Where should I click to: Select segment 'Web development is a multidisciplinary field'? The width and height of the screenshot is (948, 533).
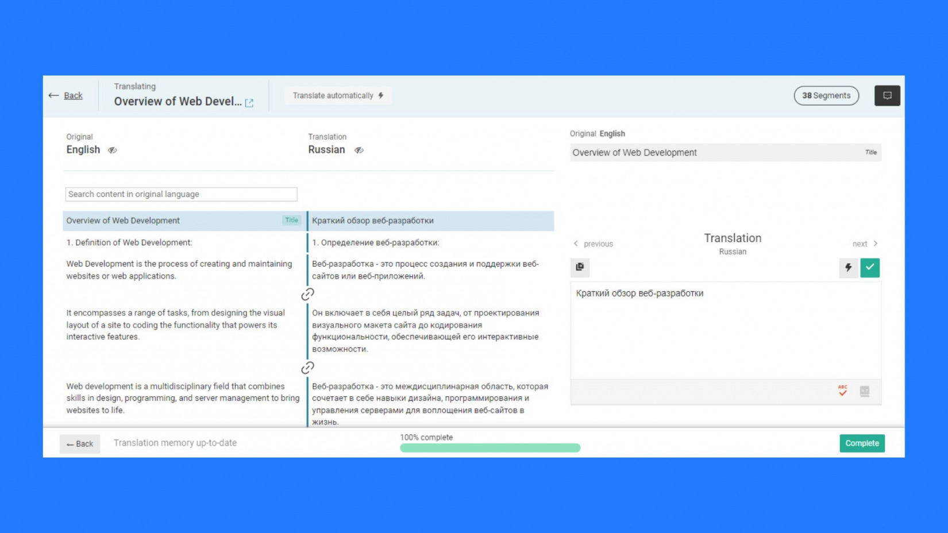[x=184, y=398]
